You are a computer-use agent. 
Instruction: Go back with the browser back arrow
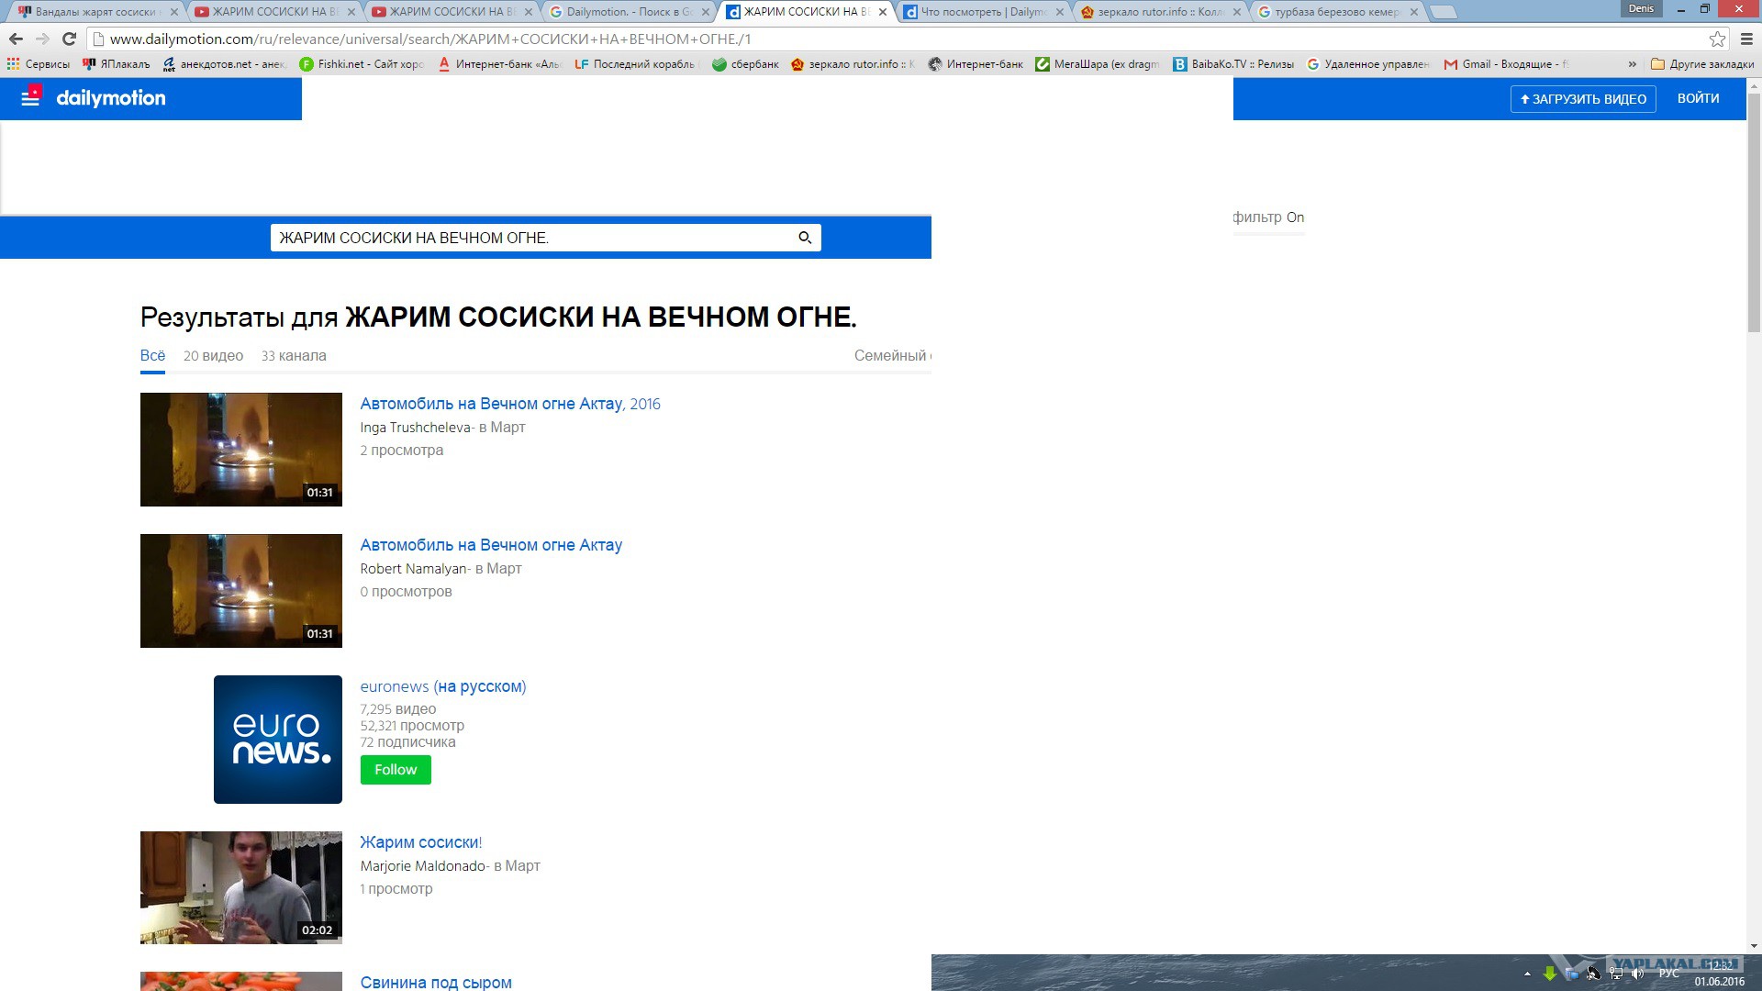click(16, 39)
